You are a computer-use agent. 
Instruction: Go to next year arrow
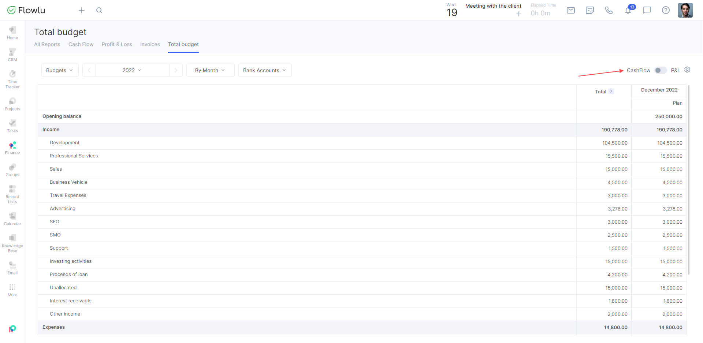click(x=176, y=70)
